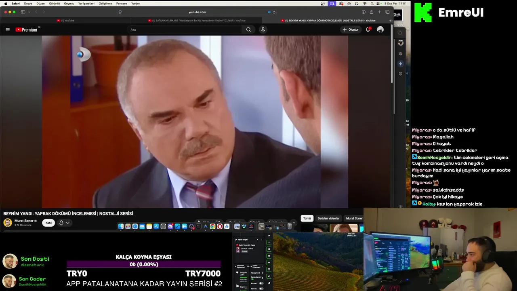Click the Katıl join button
The image size is (517, 291).
[x=48, y=223]
